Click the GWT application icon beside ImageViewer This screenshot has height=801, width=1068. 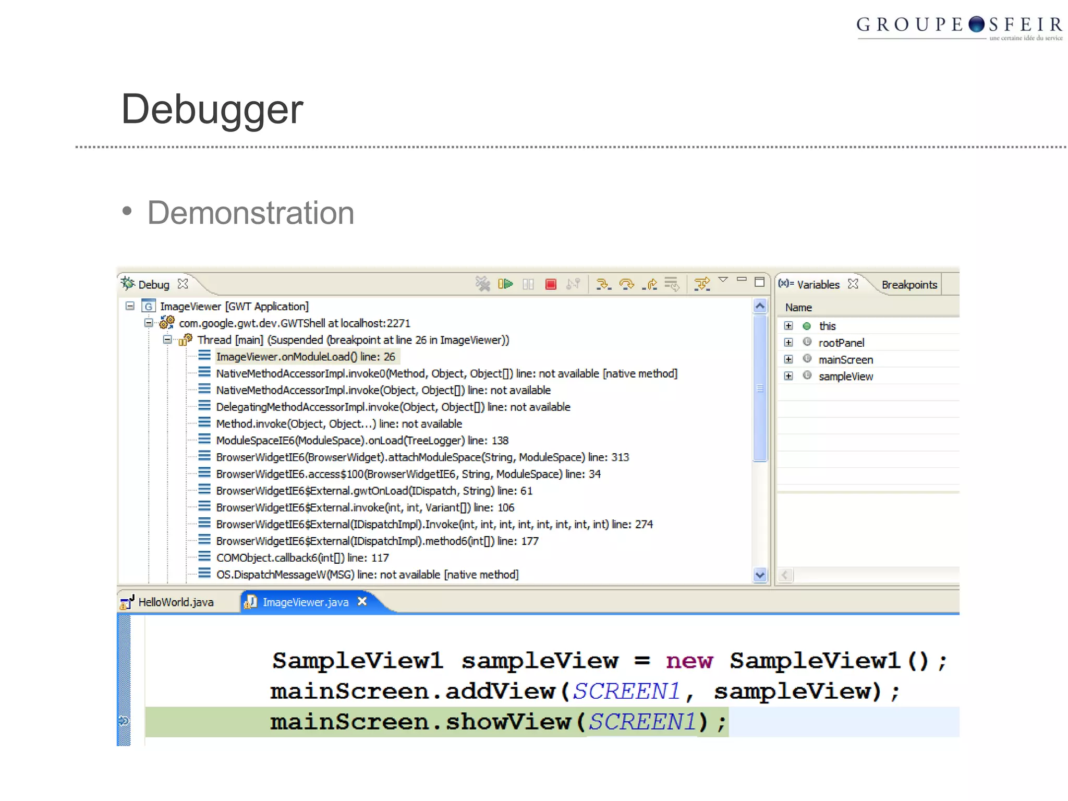149,306
